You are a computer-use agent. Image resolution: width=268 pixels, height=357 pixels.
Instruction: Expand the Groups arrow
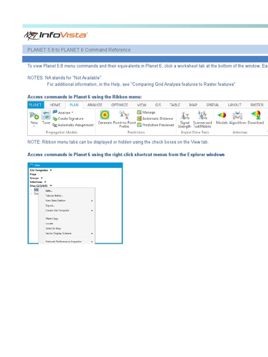pyautogui.click(x=42, y=178)
